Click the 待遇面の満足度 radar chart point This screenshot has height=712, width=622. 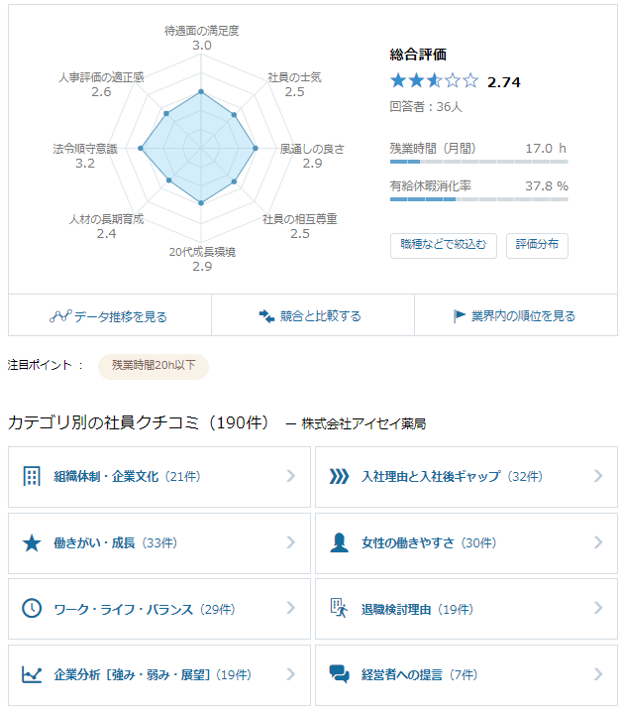201,92
